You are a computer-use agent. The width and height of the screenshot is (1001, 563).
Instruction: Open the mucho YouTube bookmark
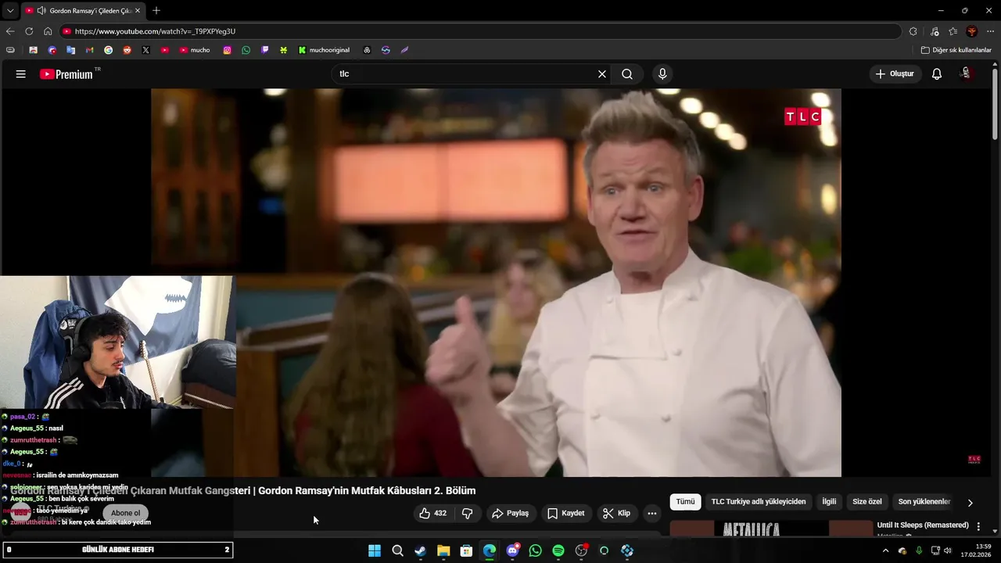195,50
